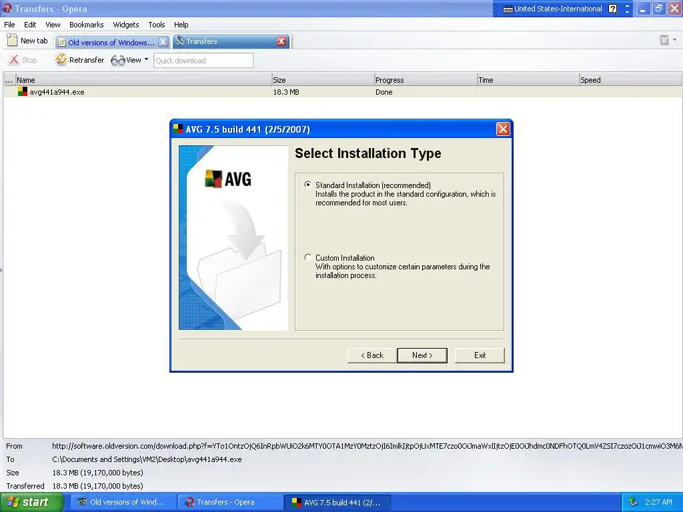Open the Edit menu
The height and width of the screenshot is (512, 683).
tap(30, 25)
